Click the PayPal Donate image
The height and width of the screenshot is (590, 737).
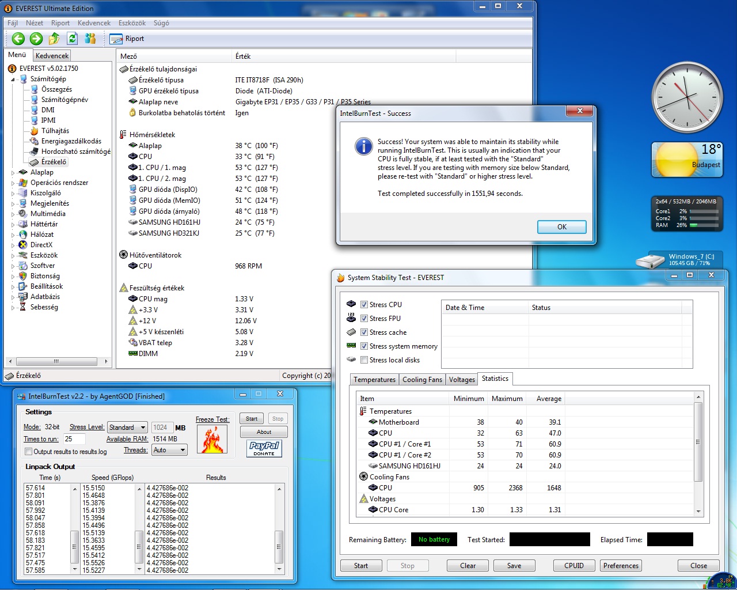pyautogui.click(x=264, y=448)
